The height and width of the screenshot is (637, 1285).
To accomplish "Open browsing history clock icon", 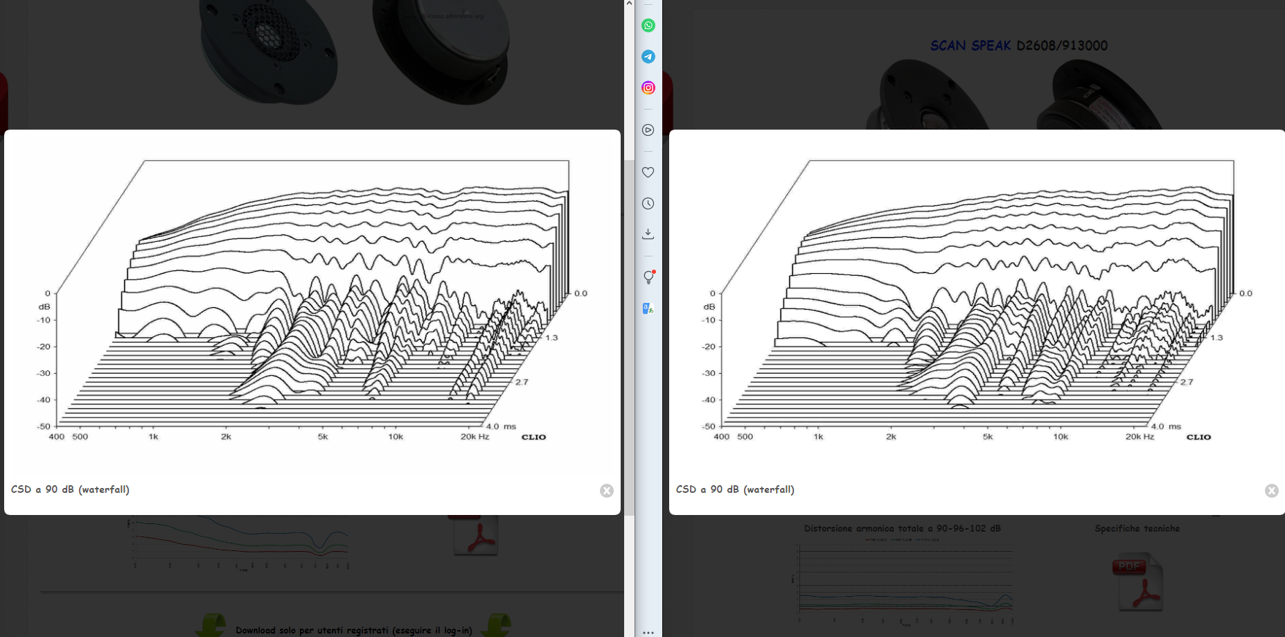I will 648,203.
